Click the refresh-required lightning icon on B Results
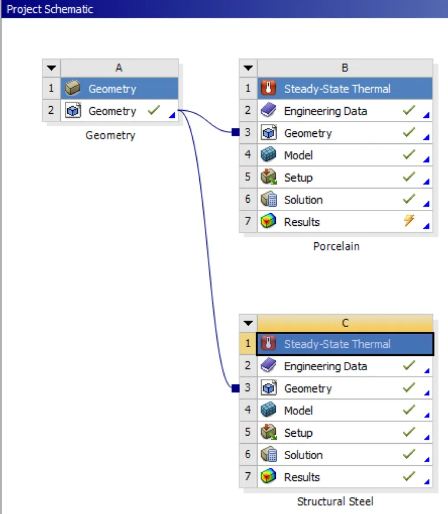This screenshot has width=448, height=514. (x=409, y=220)
